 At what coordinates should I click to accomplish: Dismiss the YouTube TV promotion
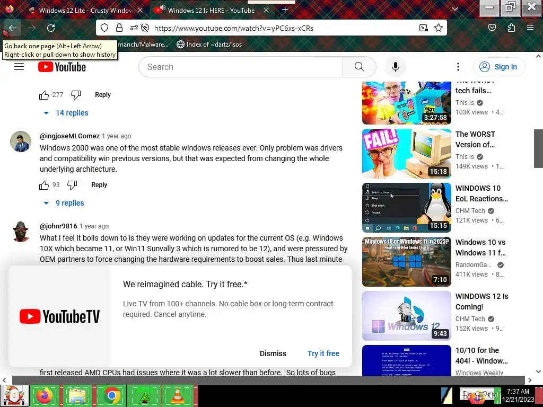(x=273, y=353)
